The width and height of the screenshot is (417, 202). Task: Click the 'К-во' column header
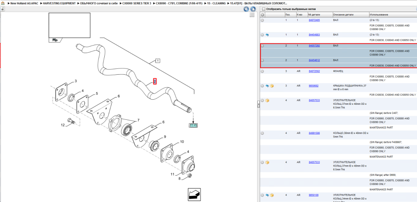pos(301,15)
